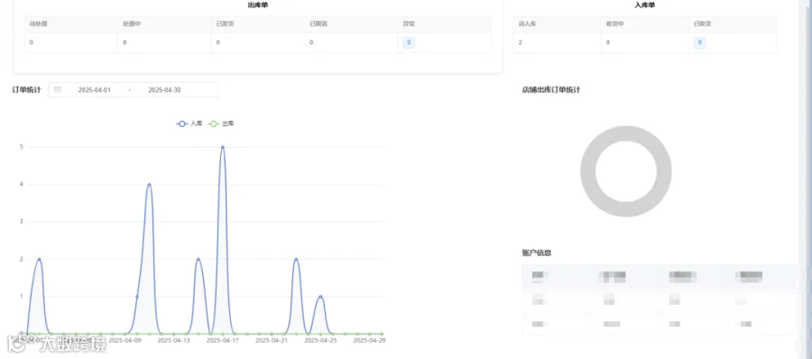Screen dimensions: 812x359
Task: Click the chart peak point at value 4
Action: pos(149,184)
